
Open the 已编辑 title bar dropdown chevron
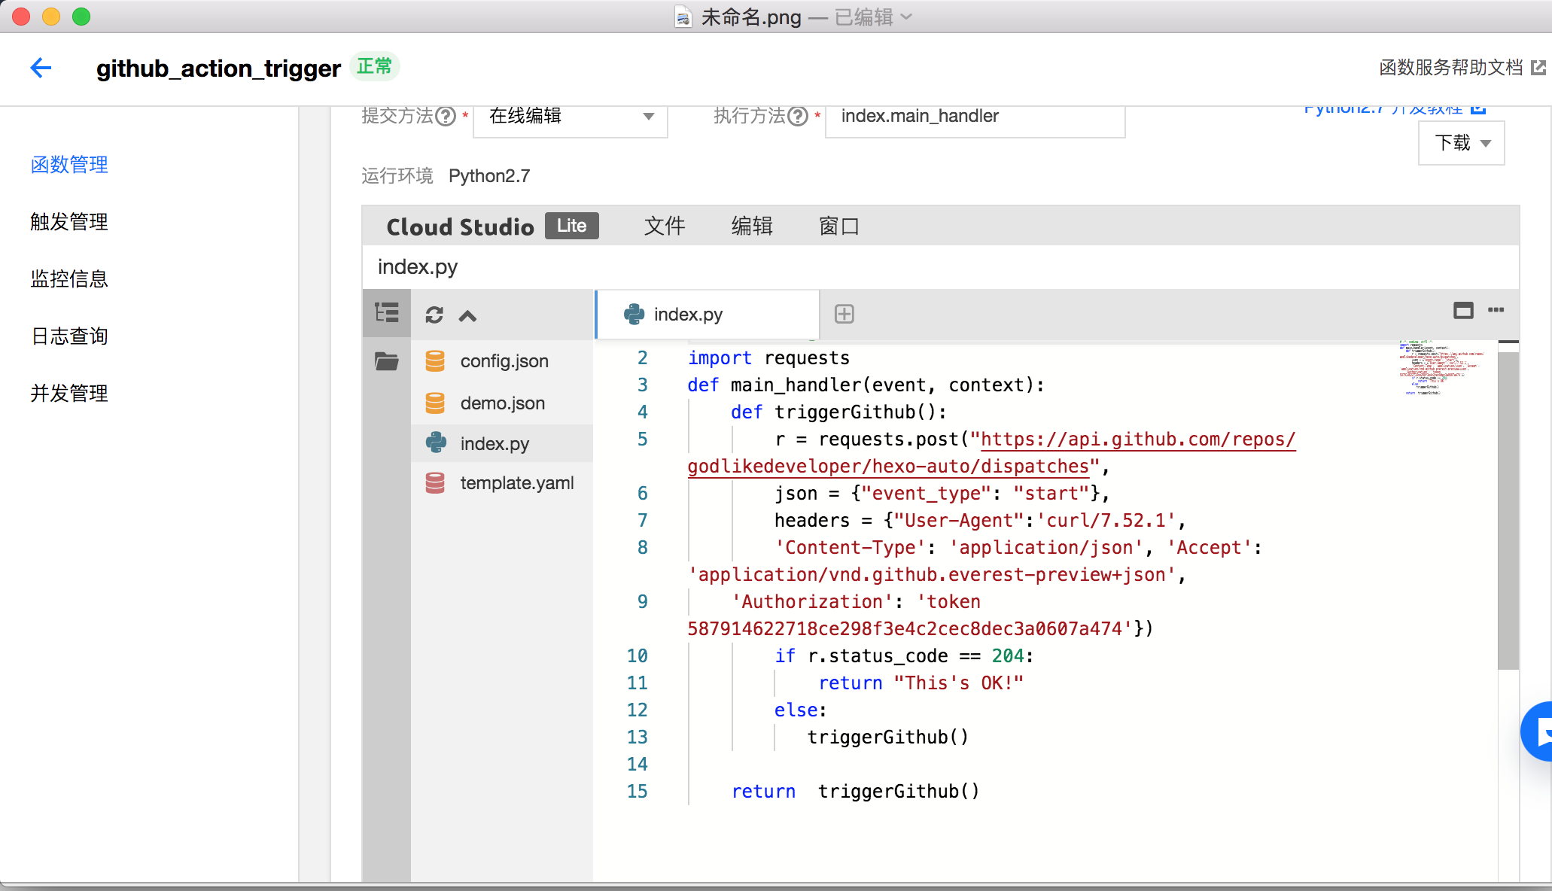(x=907, y=17)
